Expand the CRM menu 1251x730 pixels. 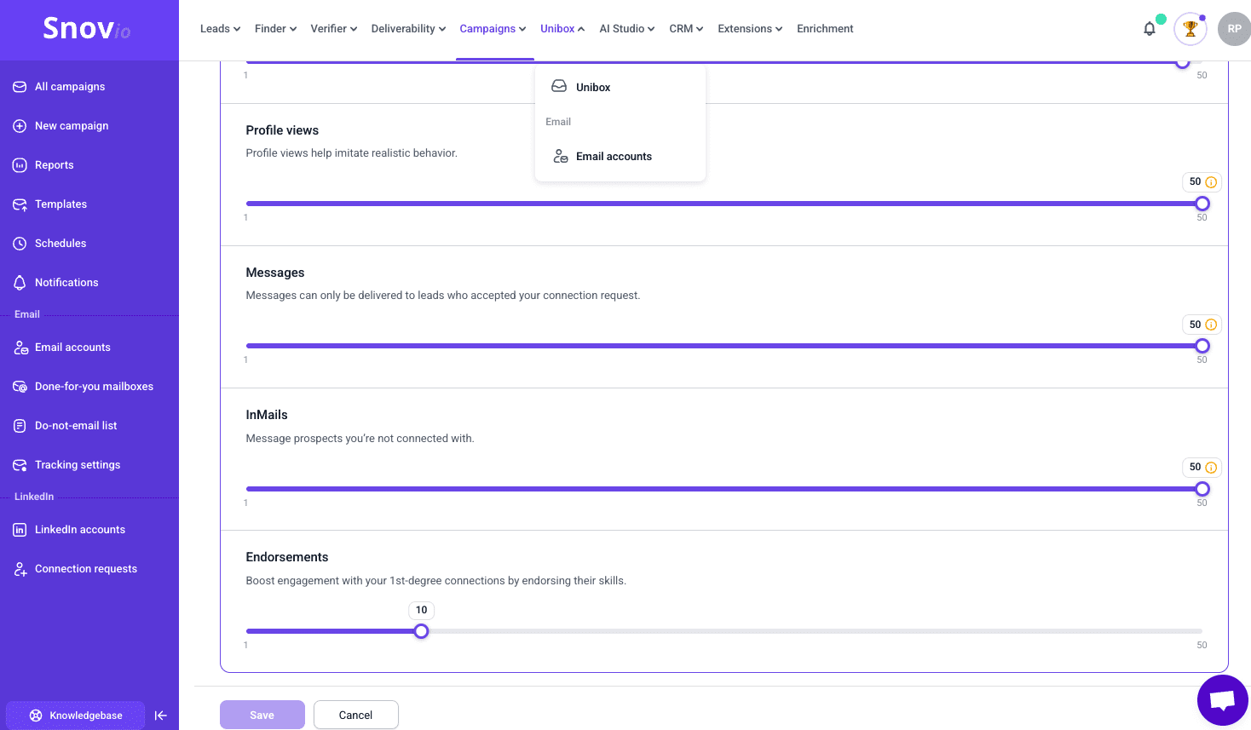[686, 29]
